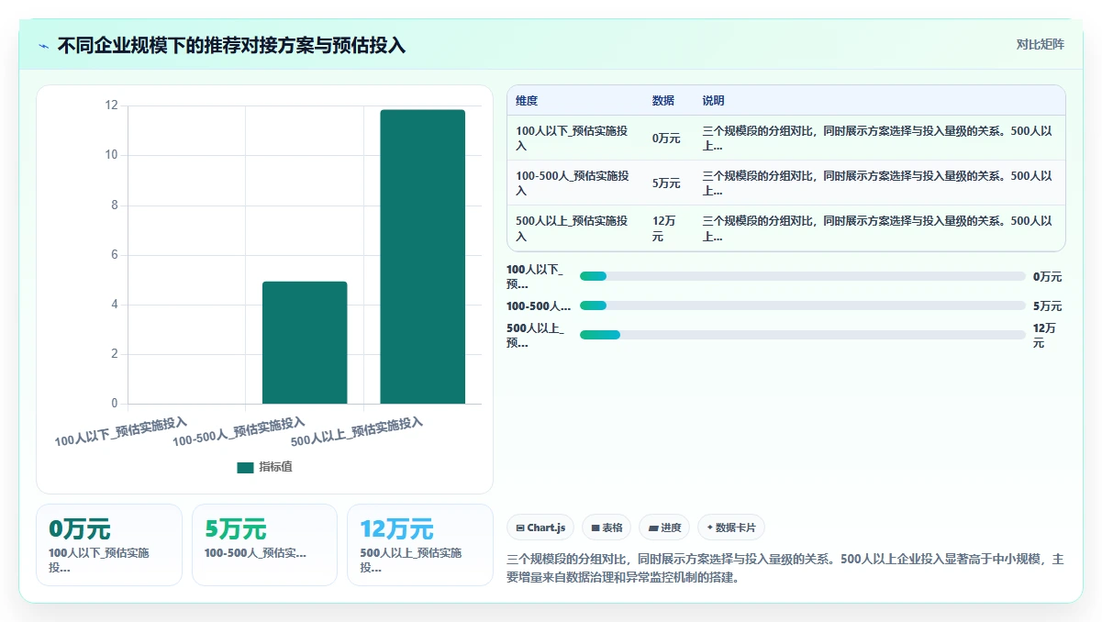The image size is (1102, 622).
Task: Click the 数据 column header
Action: coord(663,101)
